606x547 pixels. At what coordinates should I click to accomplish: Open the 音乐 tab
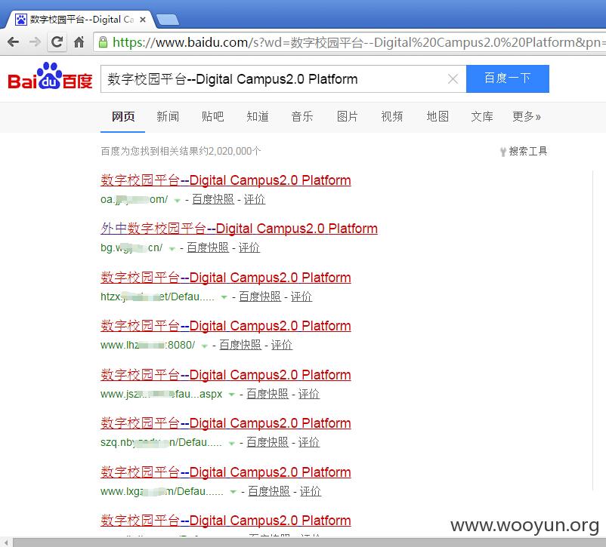click(x=302, y=116)
